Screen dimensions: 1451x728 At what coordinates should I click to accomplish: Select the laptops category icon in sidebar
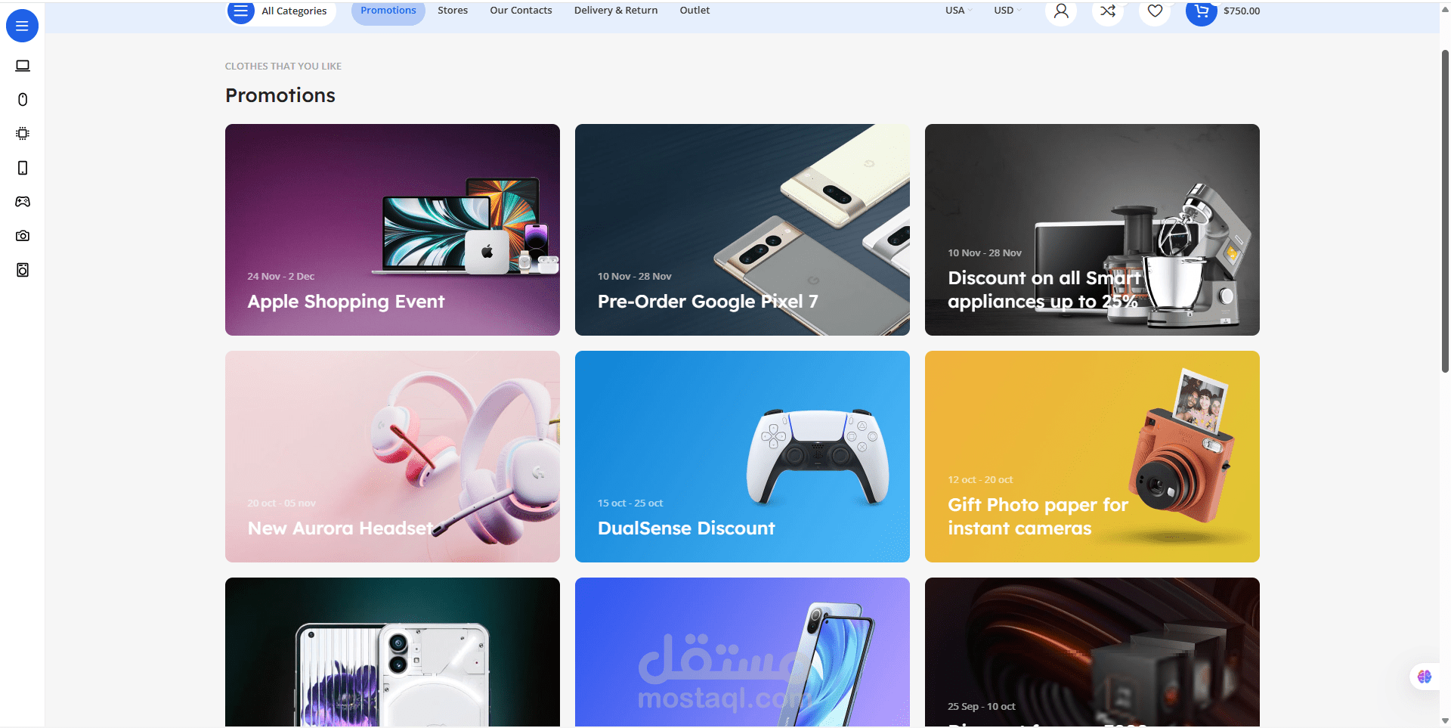coord(23,65)
